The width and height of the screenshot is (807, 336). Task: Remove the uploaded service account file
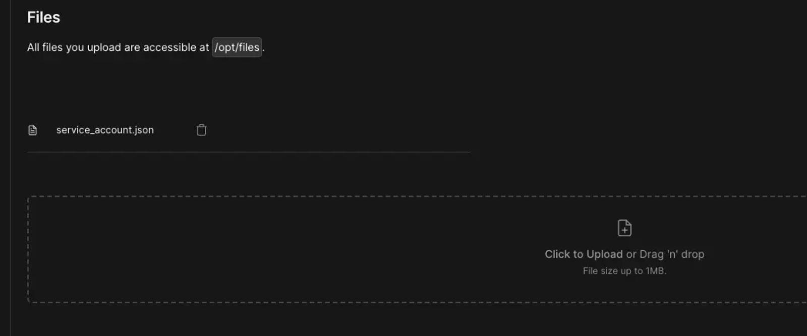pyautogui.click(x=201, y=130)
